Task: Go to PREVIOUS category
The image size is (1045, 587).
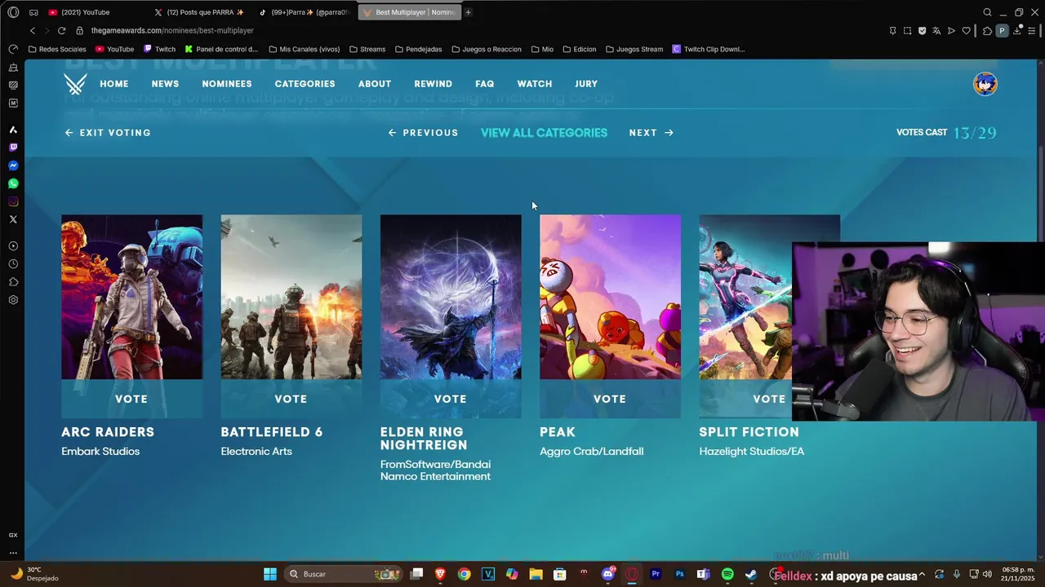Action: (423, 133)
